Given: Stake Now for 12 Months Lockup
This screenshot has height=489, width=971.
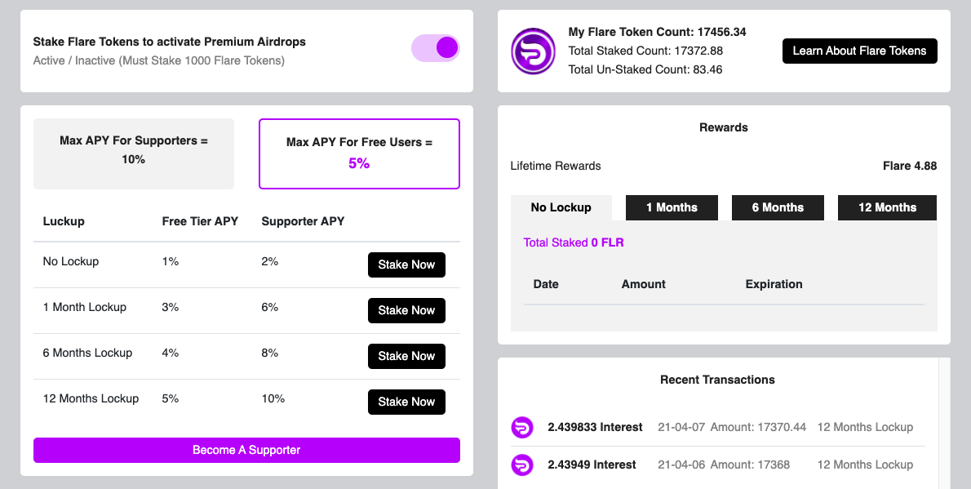Looking at the screenshot, I should click(406, 402).
